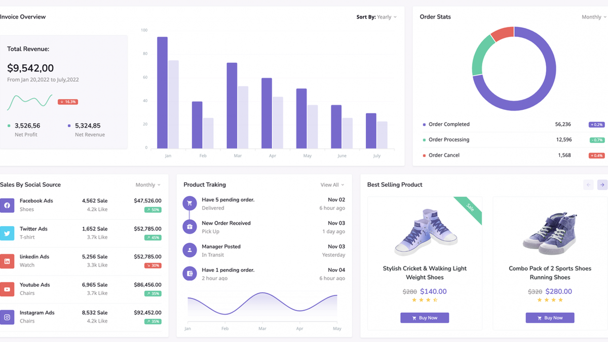608x342 pixels.
Task: Click the Facebook Ads icon
Action: pyautogui.click(x=7, y=205)
